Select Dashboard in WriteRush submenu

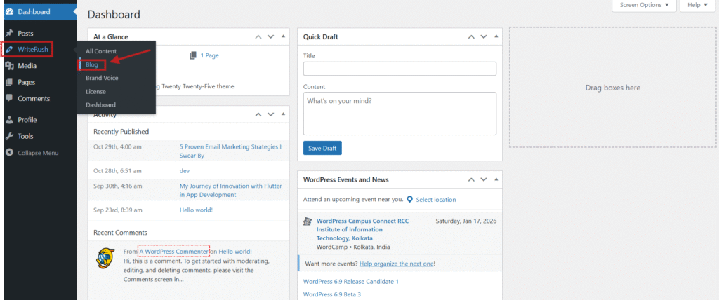click(100, 105)
